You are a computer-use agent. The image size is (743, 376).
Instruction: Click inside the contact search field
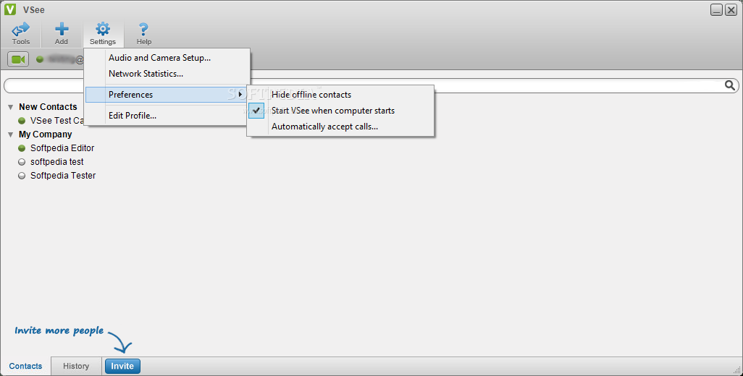[371, 85]
